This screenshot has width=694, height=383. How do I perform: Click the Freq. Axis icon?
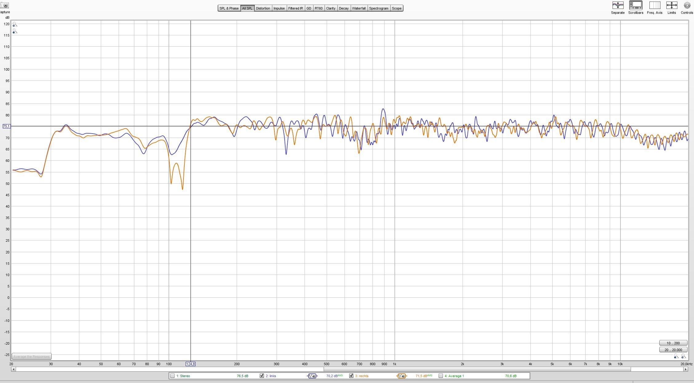[654, 6]
